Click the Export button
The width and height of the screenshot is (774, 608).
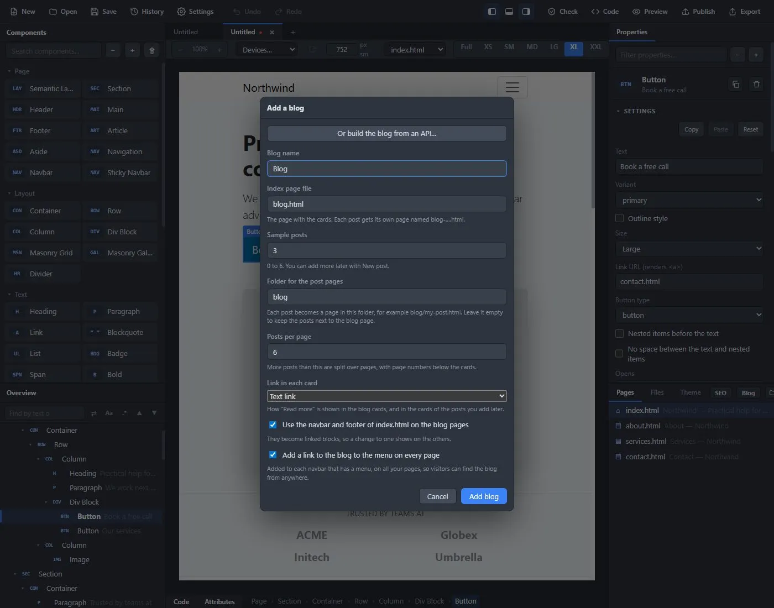point(744,12)
